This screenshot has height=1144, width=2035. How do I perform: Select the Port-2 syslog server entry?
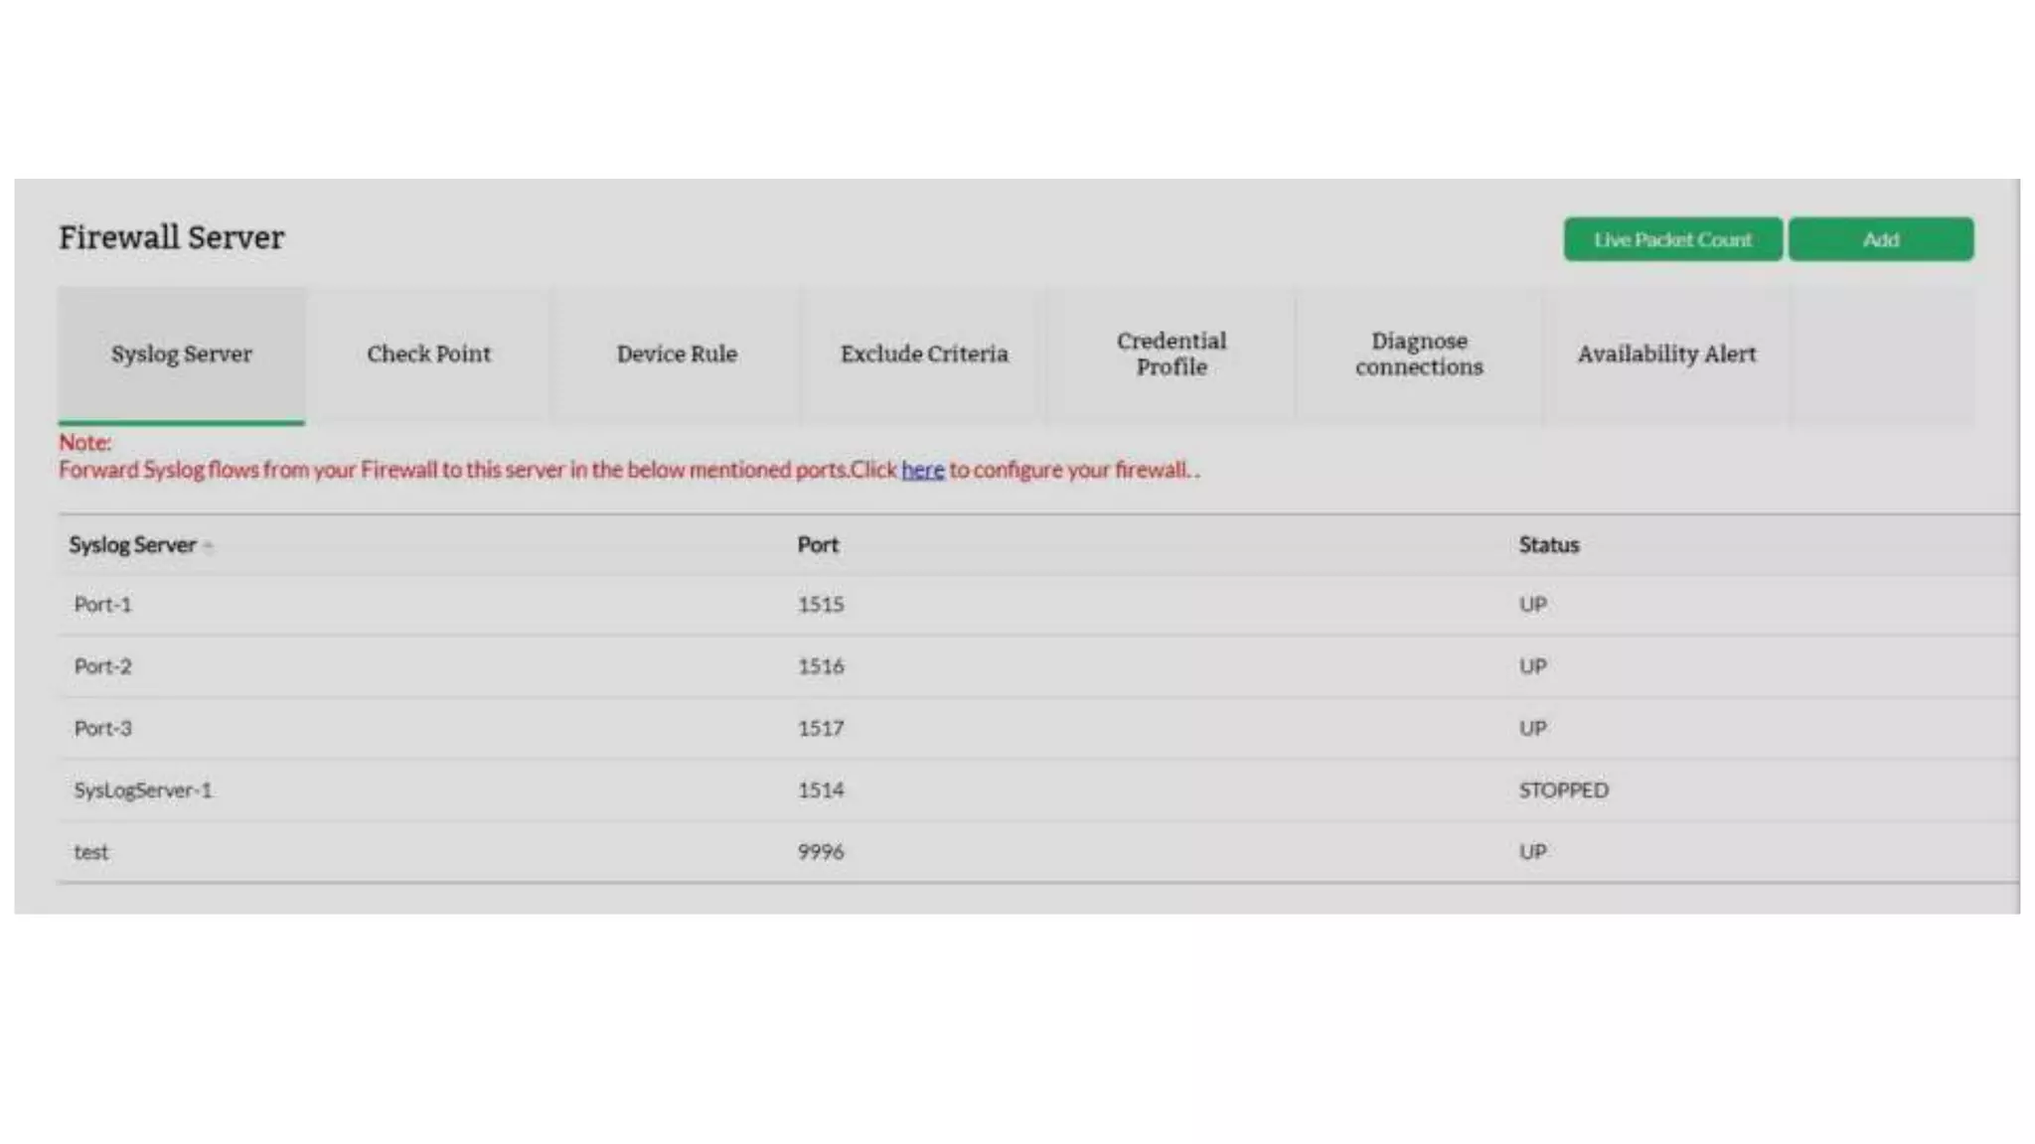pyautogui.click(x=102, y=666)
